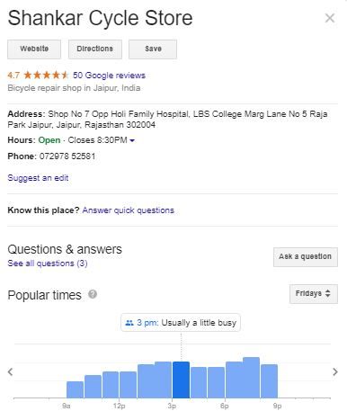Click the people icon in busy tooltip
The height and width of the screenshot is (411, 347).
click(129, 323)
